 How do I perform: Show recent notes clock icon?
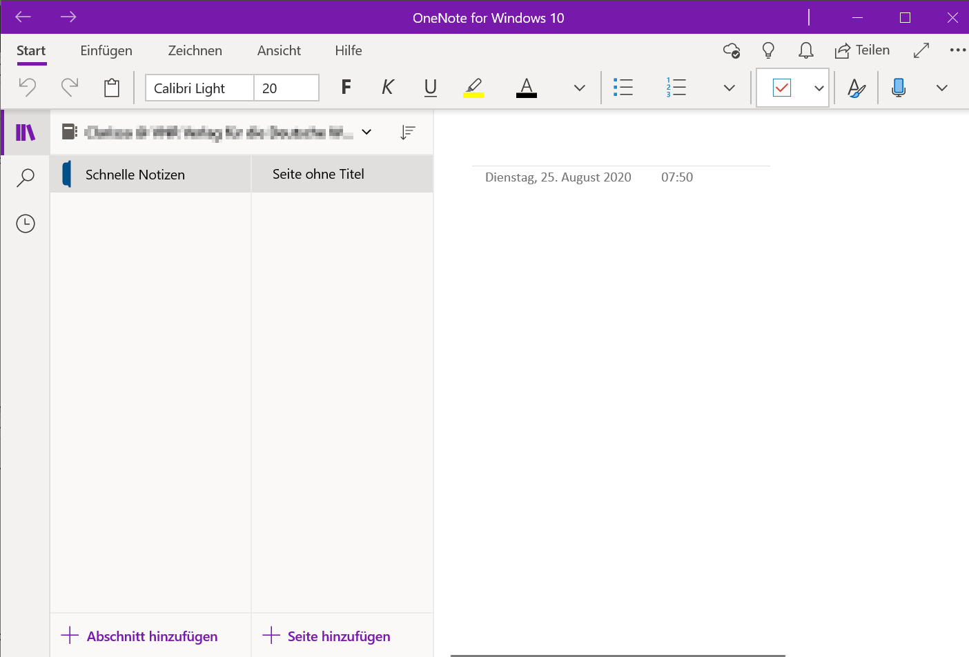coord(26,224)
